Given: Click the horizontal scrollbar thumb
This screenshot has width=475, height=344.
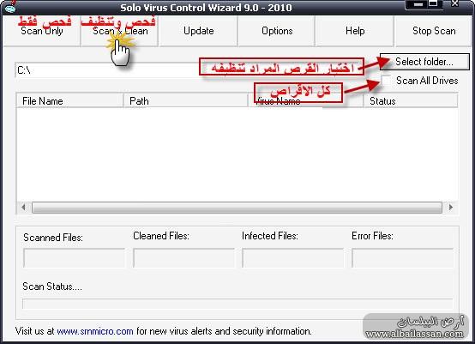Looking at the screenshot, I should click(x=237, y=208).
